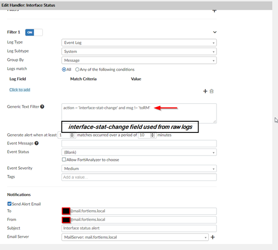The height and width of the screenshot is (250, 278).
Task: Collapse the Filter 1 section chevron
Action: [214, 32]
